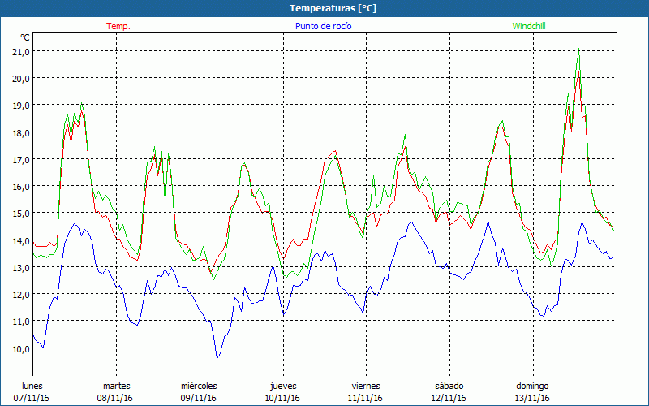This screenshot has width=649, height=406.
Task: Click the 21,0 y-axis value
Action: click(19, 51)
